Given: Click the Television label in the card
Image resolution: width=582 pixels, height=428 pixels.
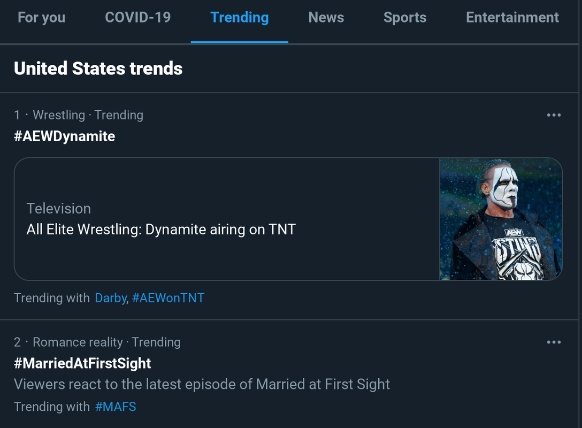Looking at the screenshot, I should 59,209.
